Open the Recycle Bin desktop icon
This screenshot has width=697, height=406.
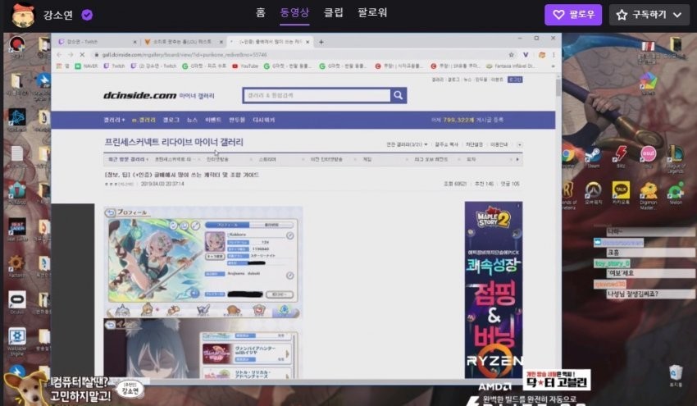pyautogui.click(x=676, y=376)
